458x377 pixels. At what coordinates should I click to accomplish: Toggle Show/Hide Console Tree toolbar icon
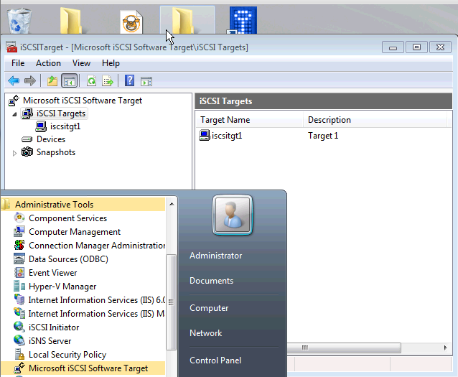[70, 81]
